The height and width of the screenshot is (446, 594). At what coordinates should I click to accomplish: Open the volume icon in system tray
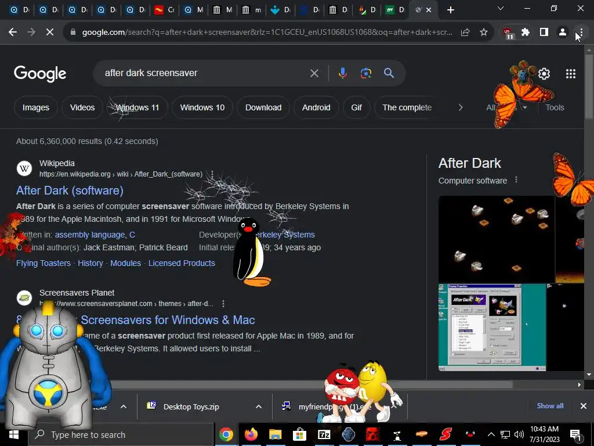coord(519,434)
